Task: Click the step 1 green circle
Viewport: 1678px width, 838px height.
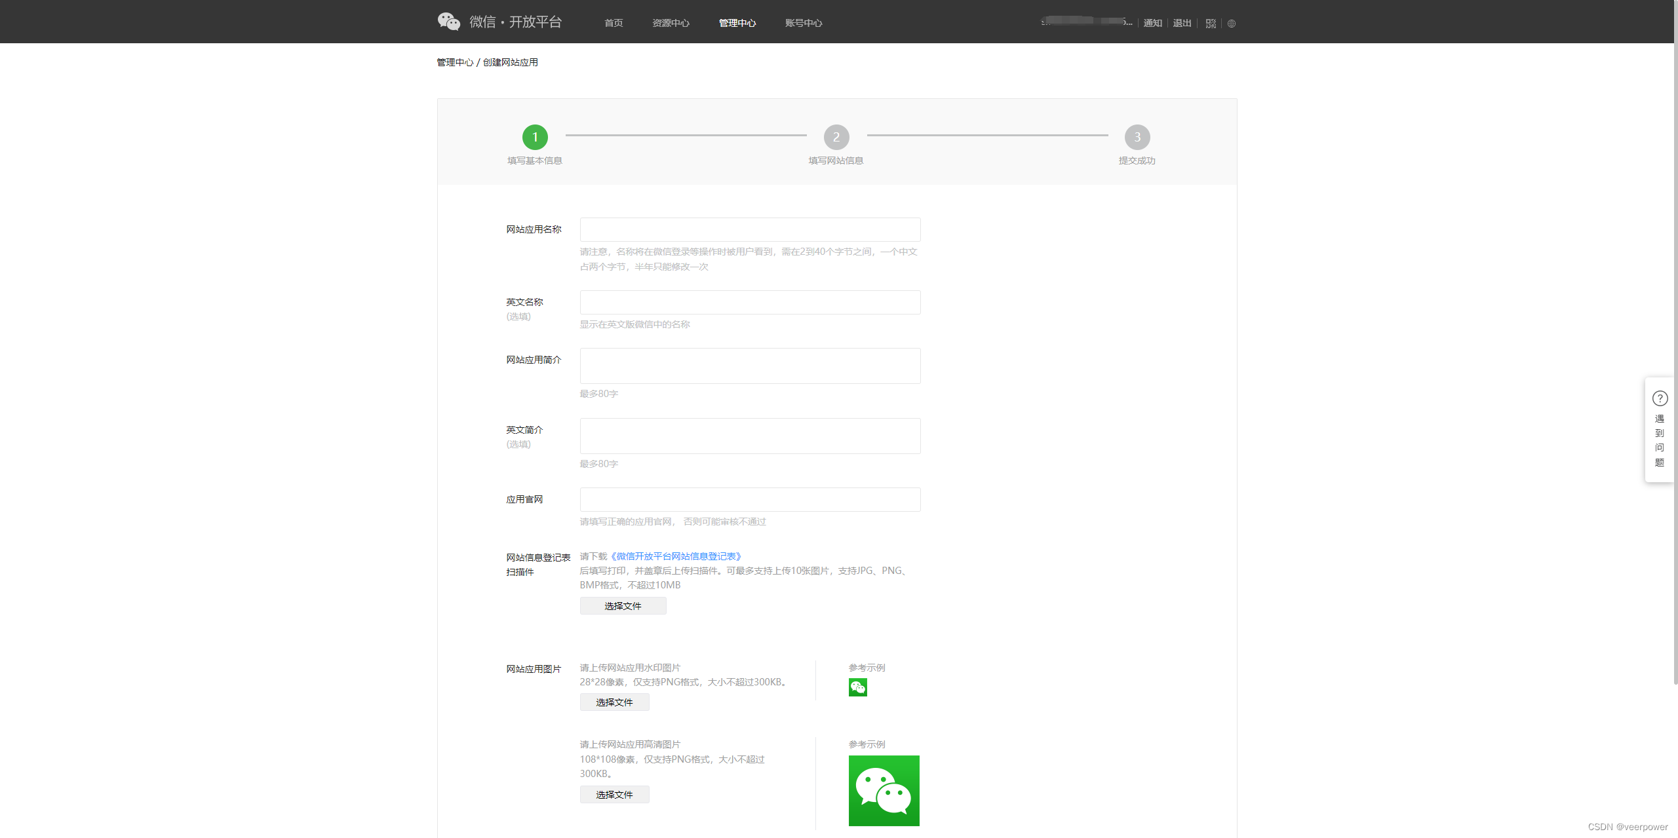Action: [x=535, y=137]
